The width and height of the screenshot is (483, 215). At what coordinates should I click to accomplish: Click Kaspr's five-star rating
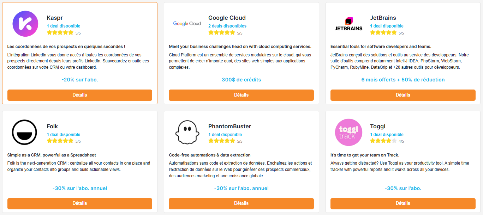pos(60,33)
